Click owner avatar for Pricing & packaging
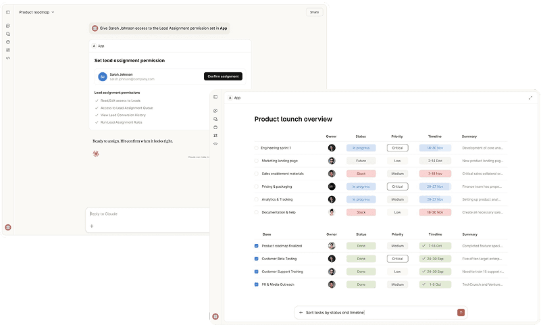The image size is (541, 325). [332, 186]
